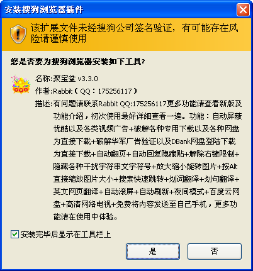This screenshot has height=271, width=253.
Task: Click the 安装完毕后显示在工具栏上 label text
Action: point(65,235)
